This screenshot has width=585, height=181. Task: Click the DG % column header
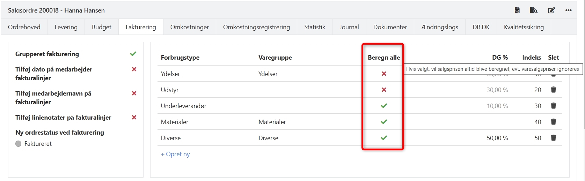[x=500, y=58]
